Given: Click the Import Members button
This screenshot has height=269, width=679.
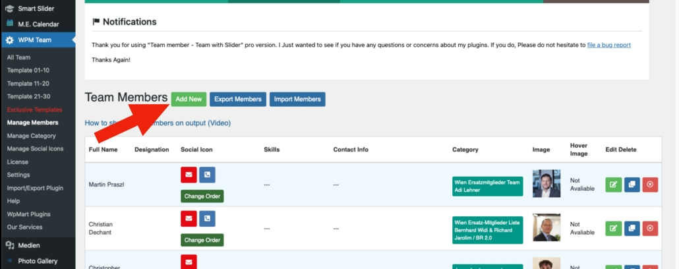Looking at the screenshot, I should pos(297,100).
